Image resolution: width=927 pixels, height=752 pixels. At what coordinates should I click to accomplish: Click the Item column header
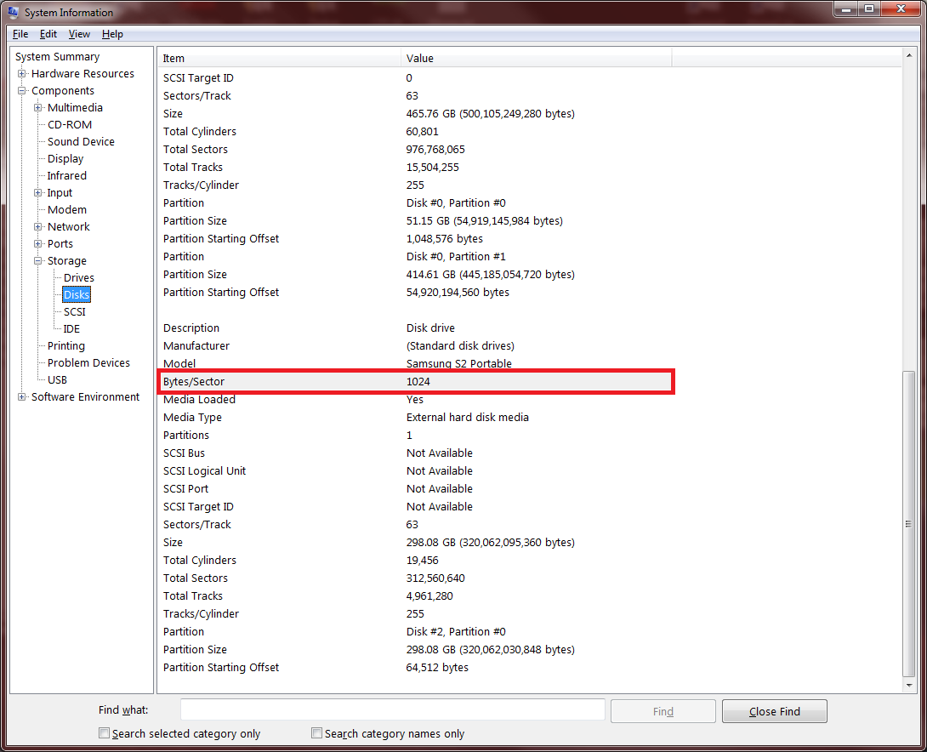281,58
